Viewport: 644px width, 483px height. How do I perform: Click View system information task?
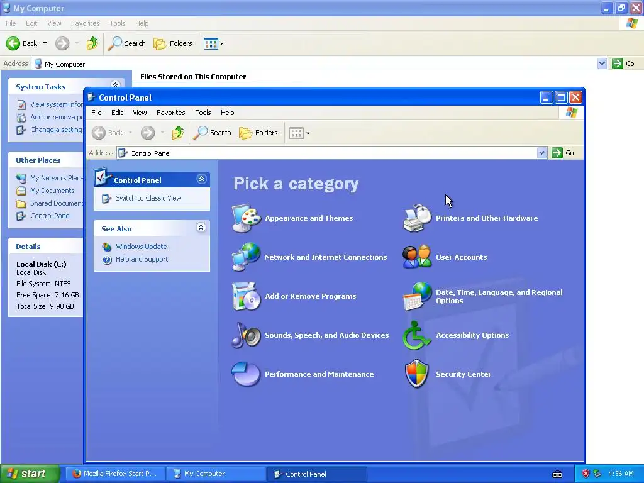[x=57, y=104]
